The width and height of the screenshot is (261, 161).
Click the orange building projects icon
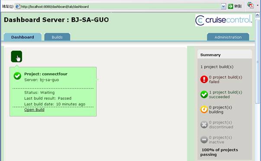[204, 109]
